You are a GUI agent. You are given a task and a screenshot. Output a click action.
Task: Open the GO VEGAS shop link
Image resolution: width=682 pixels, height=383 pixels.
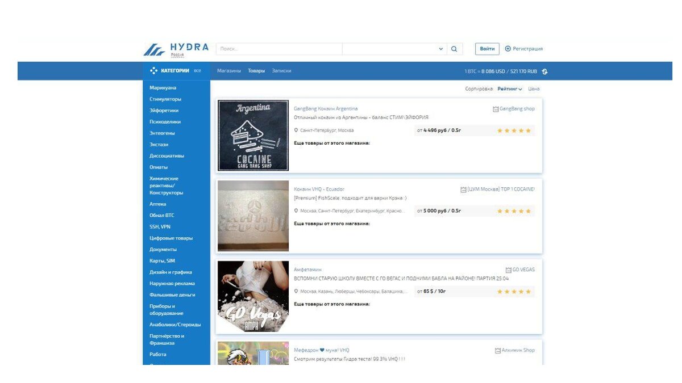tap(523, 270)
